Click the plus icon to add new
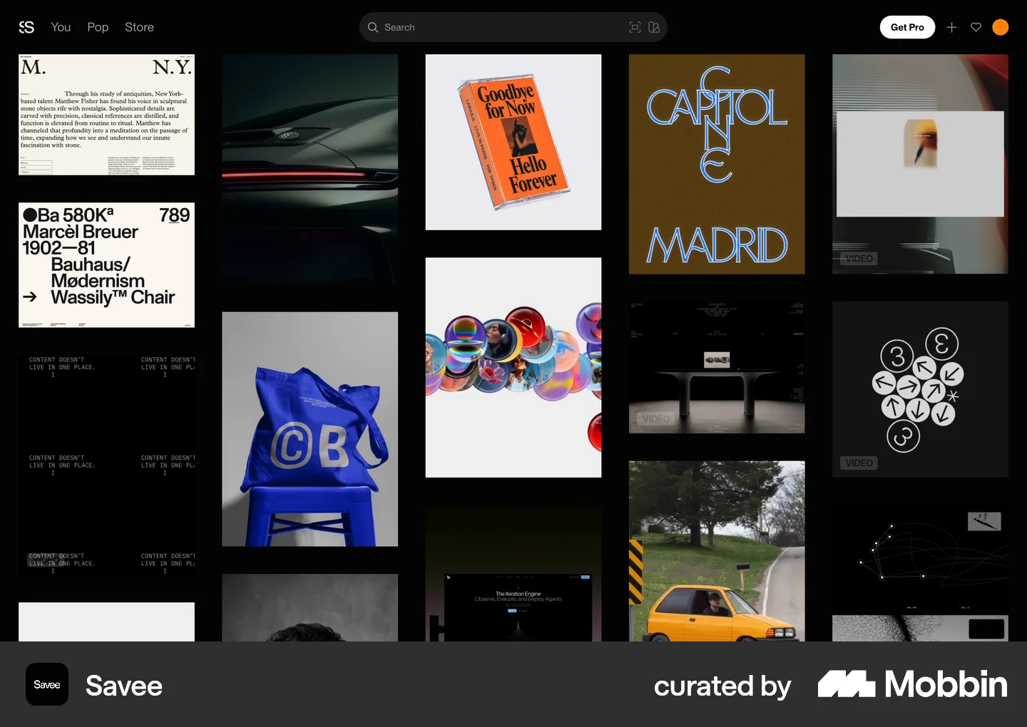 coord(951,27)
